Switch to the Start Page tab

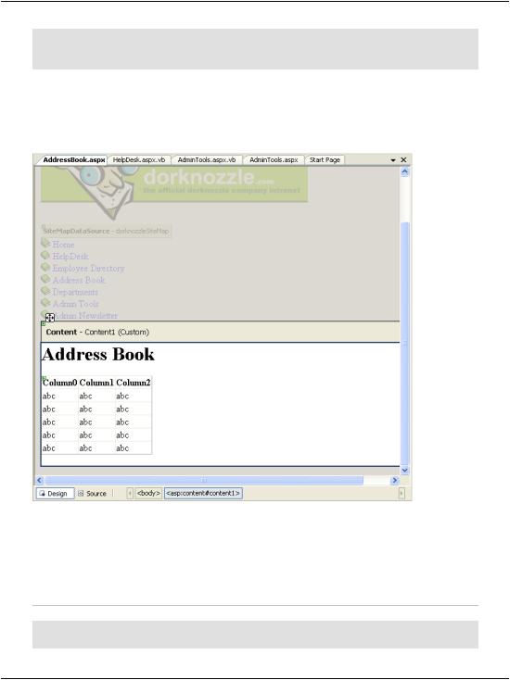pos(325,160)
